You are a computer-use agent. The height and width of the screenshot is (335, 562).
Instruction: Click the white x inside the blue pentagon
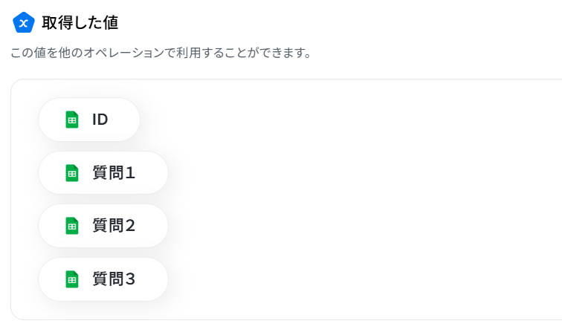pos(24,24)
